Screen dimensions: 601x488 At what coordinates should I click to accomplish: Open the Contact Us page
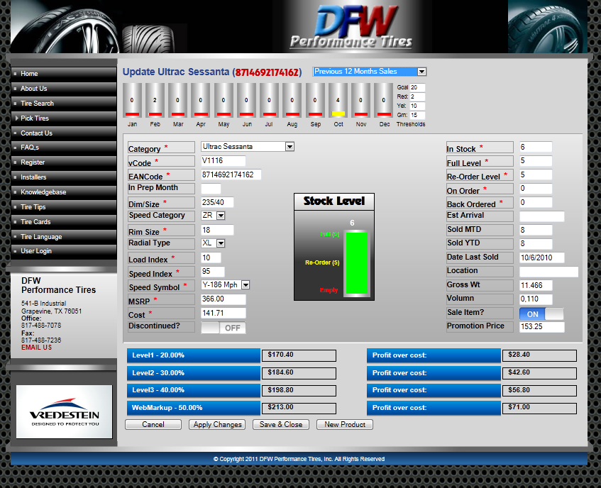(x=64, y=133)
